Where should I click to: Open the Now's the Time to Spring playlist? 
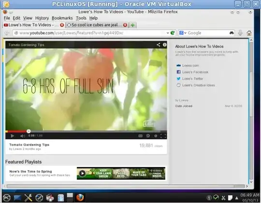click(30, 172)
